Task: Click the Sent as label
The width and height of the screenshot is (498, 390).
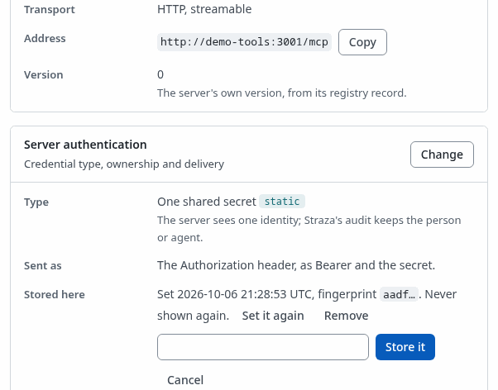Action: pos(43,265)
